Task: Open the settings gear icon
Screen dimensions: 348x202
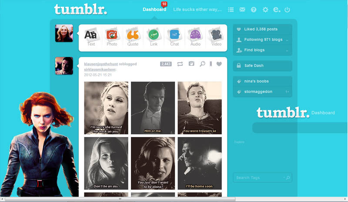Action: coord(265,10)
